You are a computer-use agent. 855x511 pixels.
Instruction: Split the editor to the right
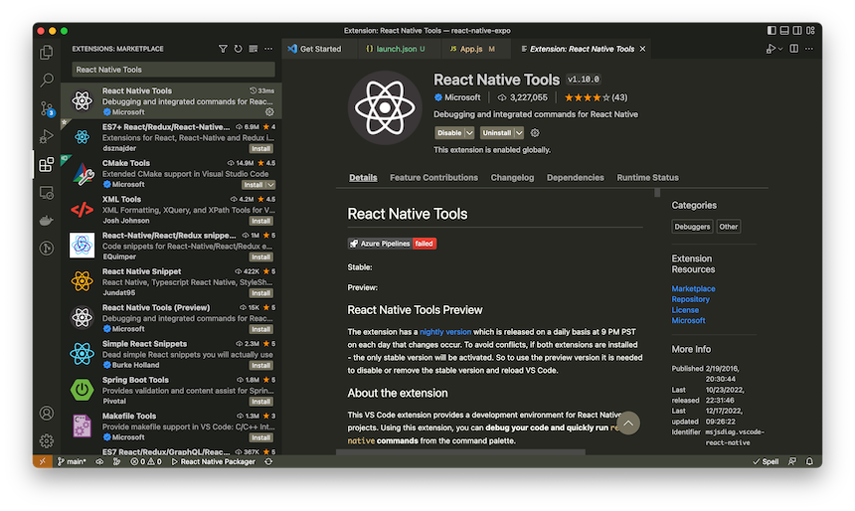coord(794,49)
